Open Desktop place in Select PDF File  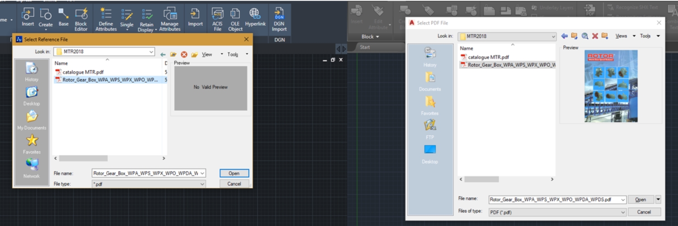tap(430, 154)
